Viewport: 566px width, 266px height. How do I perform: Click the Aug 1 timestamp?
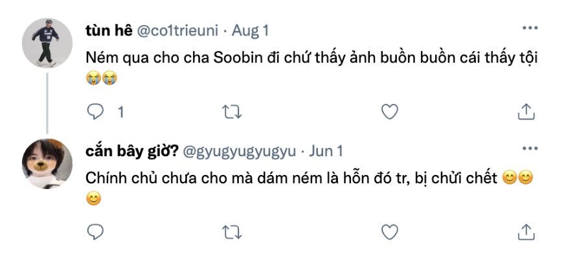click(250, 30)
